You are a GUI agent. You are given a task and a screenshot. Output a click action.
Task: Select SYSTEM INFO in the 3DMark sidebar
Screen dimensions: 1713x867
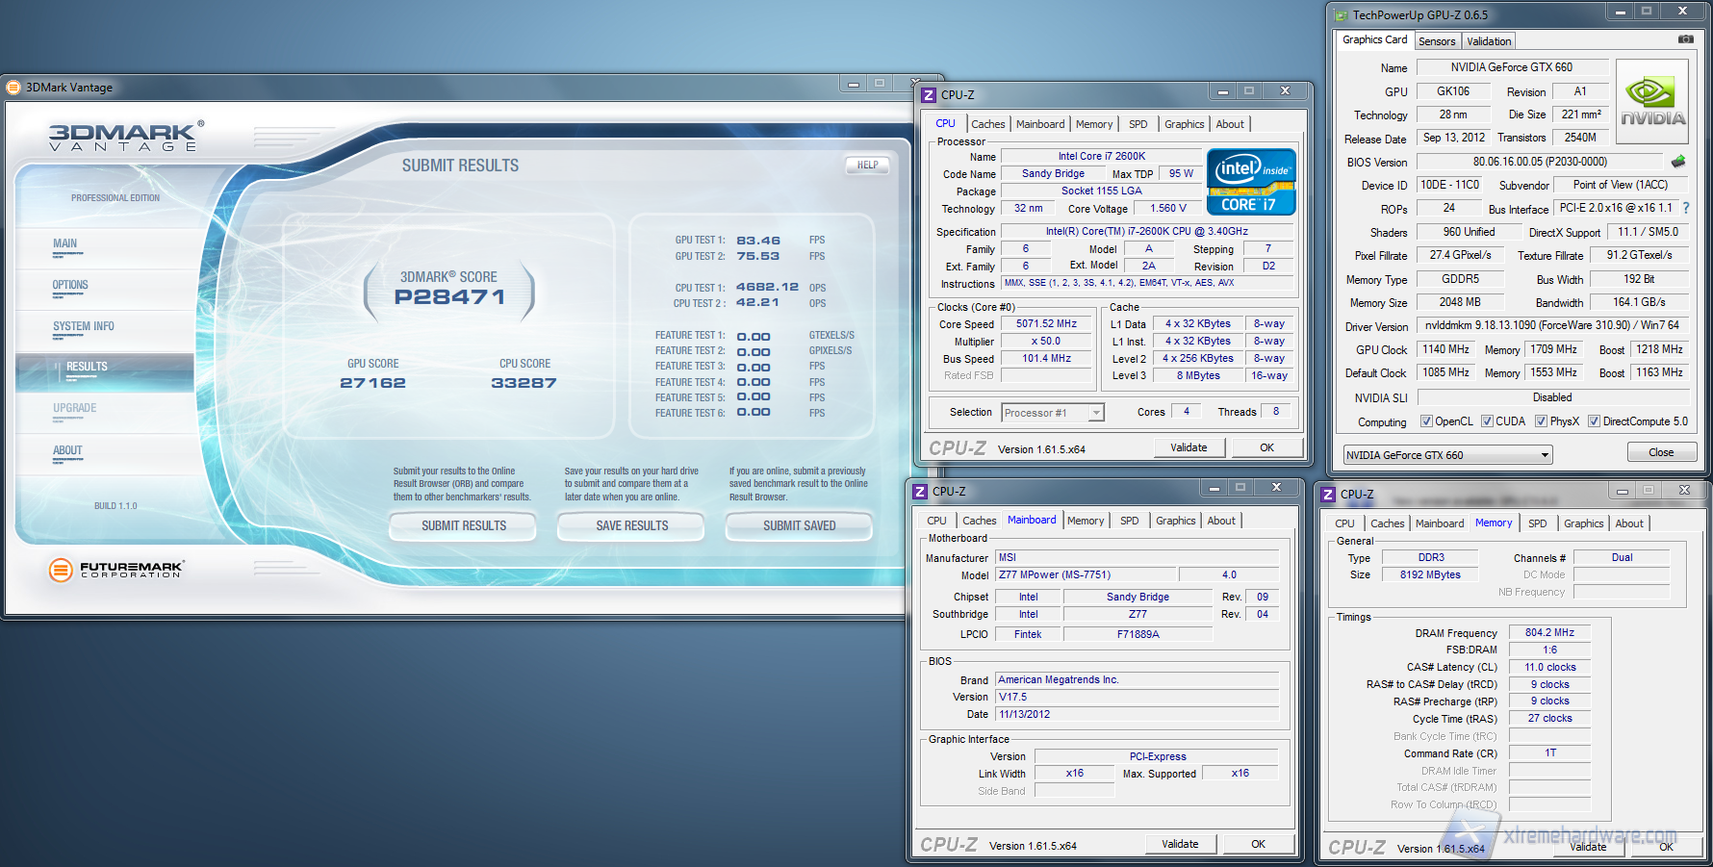84,326
